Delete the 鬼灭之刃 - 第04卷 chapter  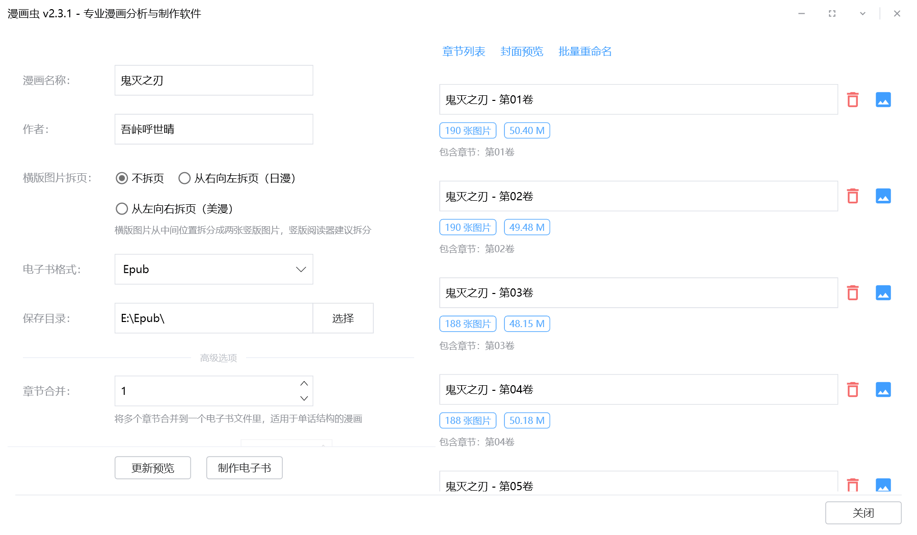click(852, 390)
